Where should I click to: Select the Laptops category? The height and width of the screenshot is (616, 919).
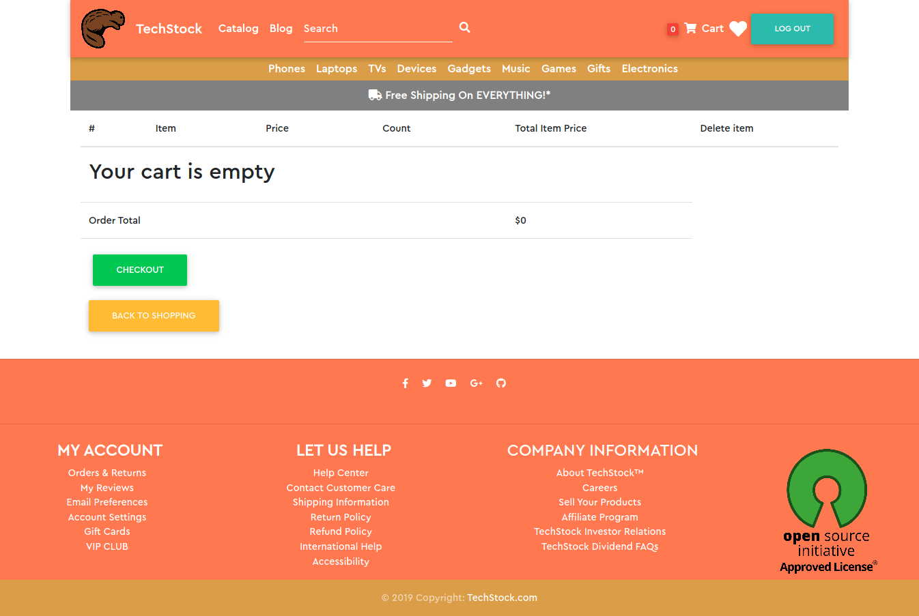click(336, 69)
